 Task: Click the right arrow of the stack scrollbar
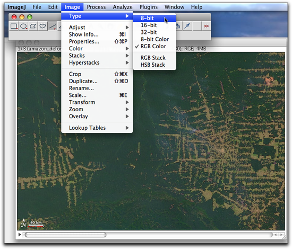pyautogui.click(x=281, y=235)
